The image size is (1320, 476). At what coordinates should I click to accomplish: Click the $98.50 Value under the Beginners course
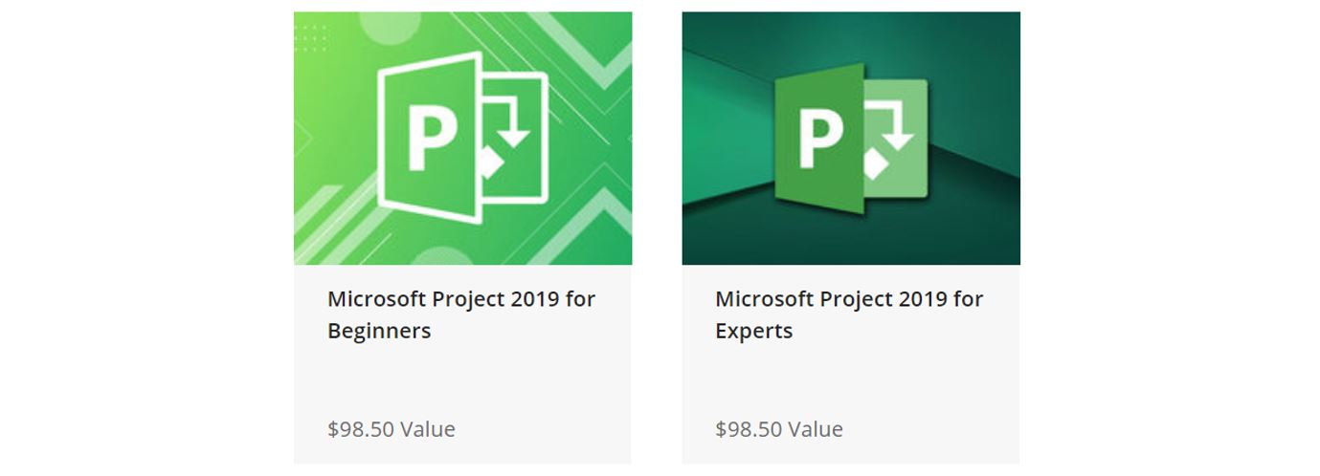coord(391,429)
